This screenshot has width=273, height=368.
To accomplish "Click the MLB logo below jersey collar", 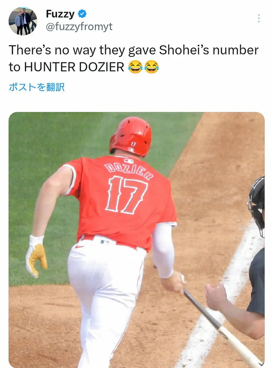I will click(x=129, y=161).
